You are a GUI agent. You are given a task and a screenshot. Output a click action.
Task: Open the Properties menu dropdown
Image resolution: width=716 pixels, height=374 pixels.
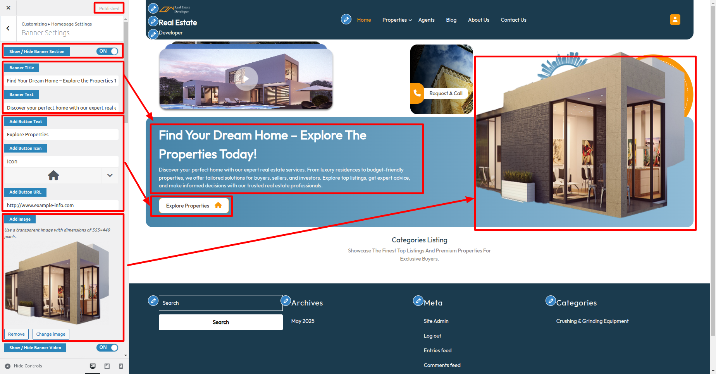[397, 20]
